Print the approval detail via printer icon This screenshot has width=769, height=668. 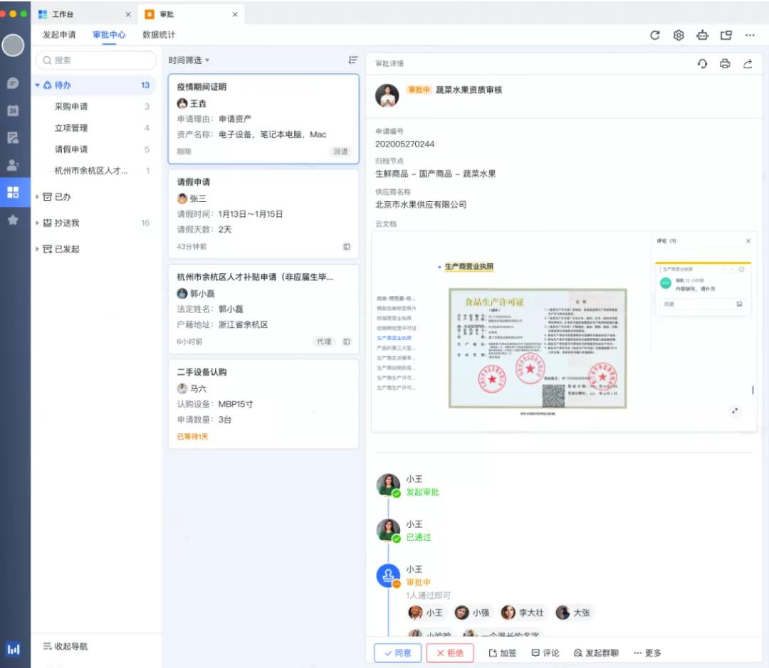(x=725, y=63)
